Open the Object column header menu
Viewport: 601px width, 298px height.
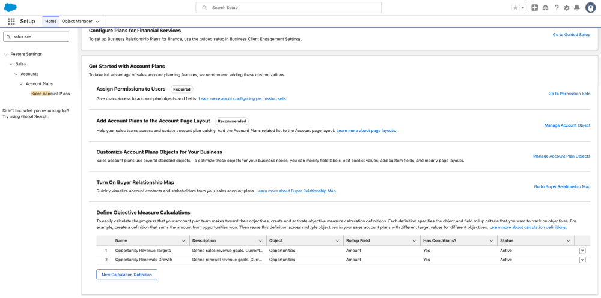337,240
